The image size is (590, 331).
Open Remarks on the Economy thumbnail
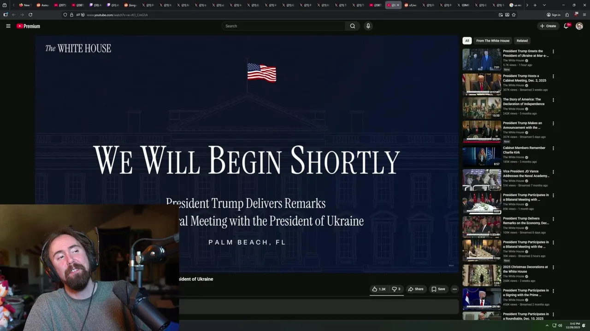(482, 227)
